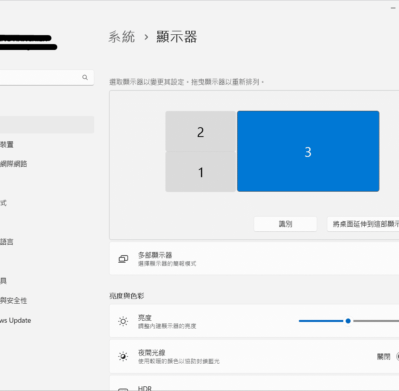
Task: Click the magnifier icon in the search box
Action: pyautogui.click(x=85, y=77)
